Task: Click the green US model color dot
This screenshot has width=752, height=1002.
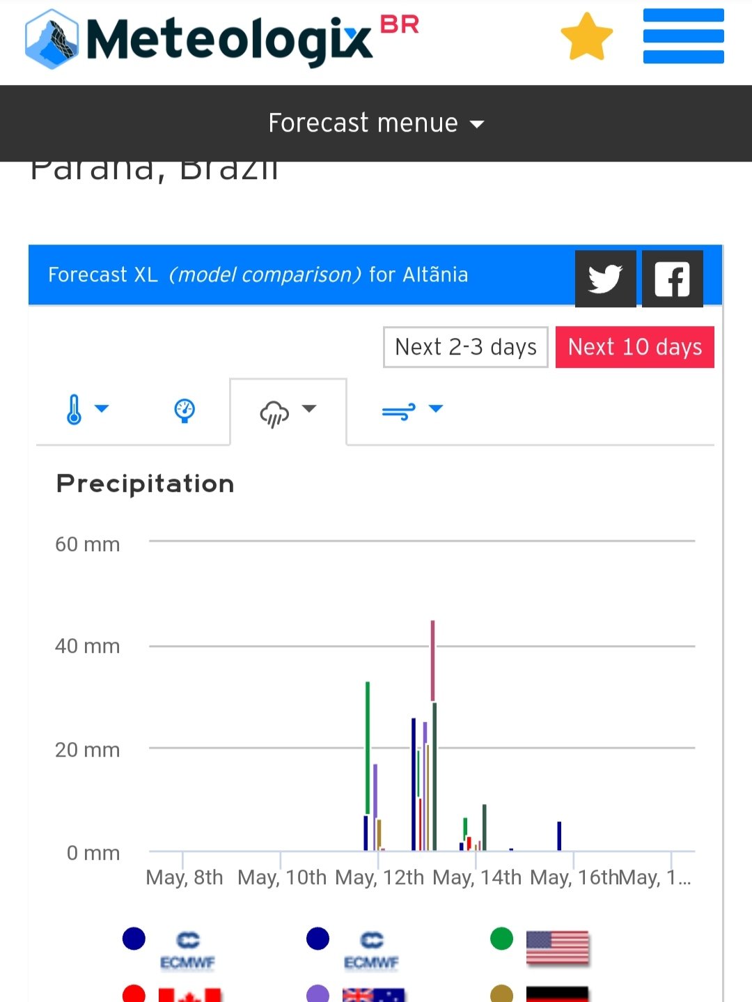Action: tap(501, 939)
